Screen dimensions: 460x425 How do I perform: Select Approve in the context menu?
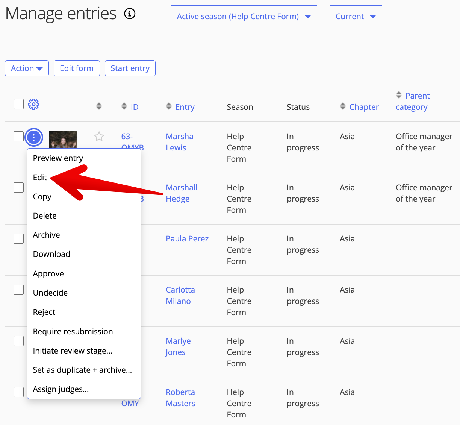pyautogui.click(x=84, y=274)
